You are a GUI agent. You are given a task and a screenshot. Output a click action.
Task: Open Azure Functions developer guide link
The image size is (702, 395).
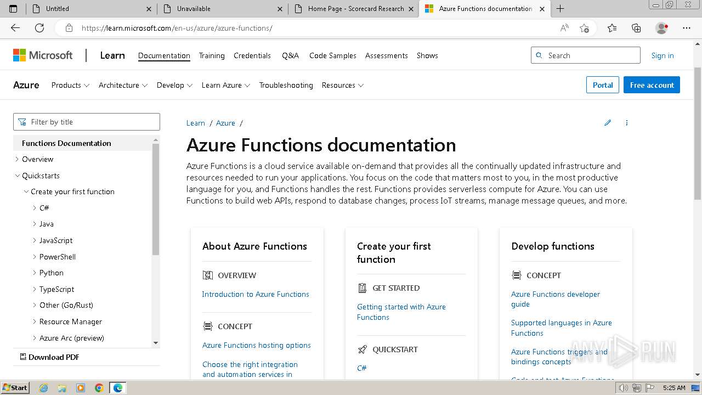pos(556,299)
